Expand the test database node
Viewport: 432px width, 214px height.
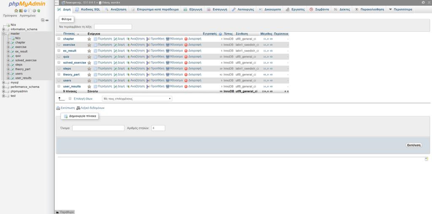[3, 96]
